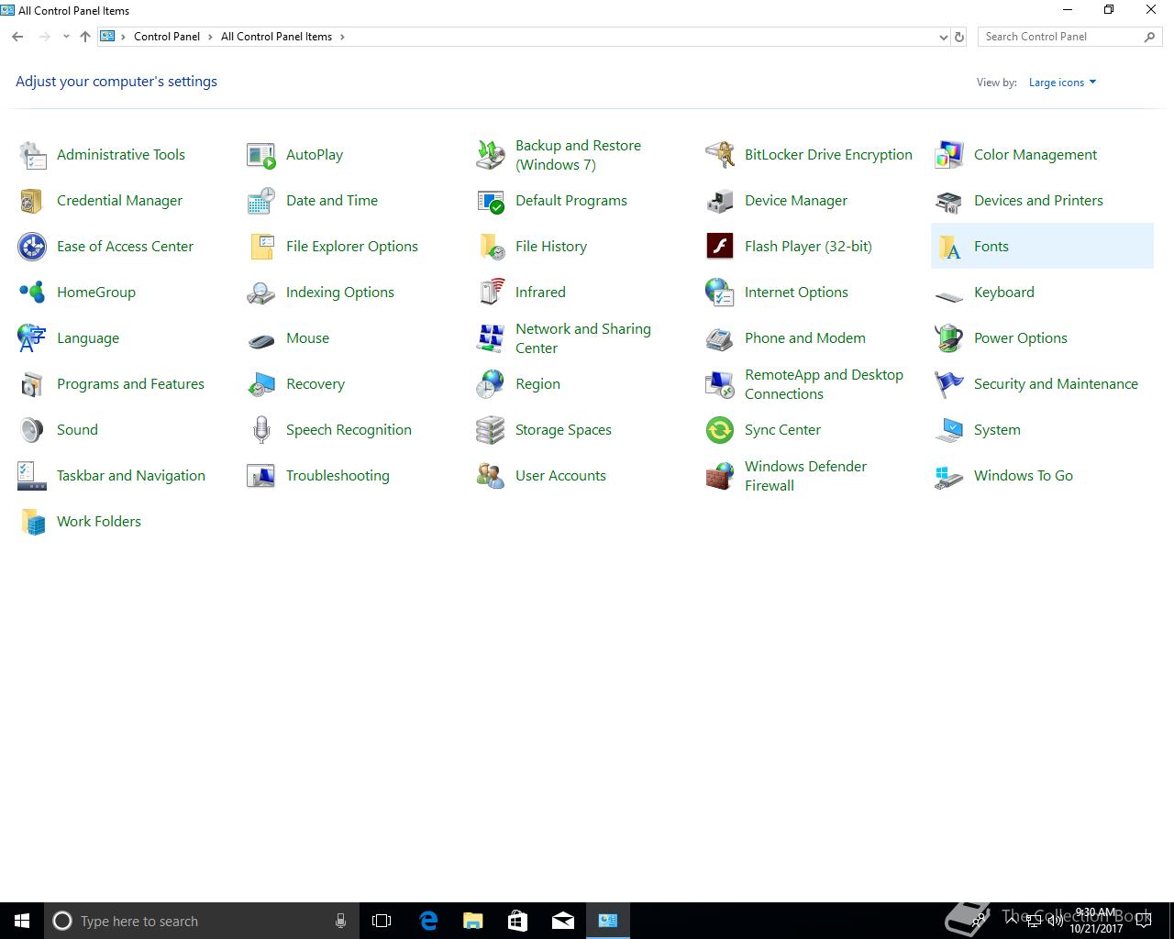1174x939 pixels.
Task: Expand chevron after Control Panel breadcrumb
Action: (210, 37)
